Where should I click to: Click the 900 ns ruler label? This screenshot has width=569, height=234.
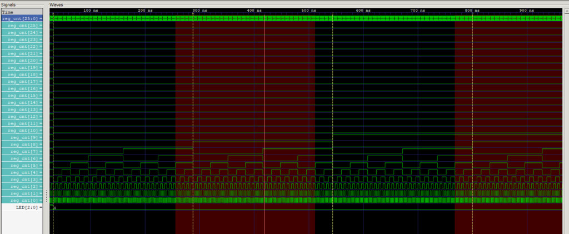(x=527, y=11)
